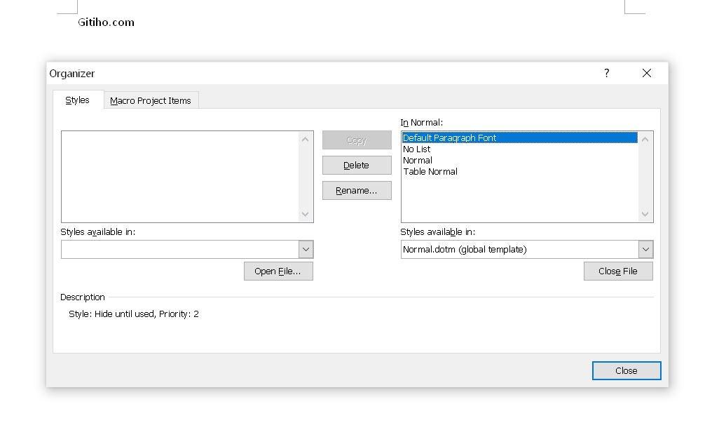The height and width of the screenshot is (437, 705).
Task: Switch to the Styles tab
Action: coord(78,100)
